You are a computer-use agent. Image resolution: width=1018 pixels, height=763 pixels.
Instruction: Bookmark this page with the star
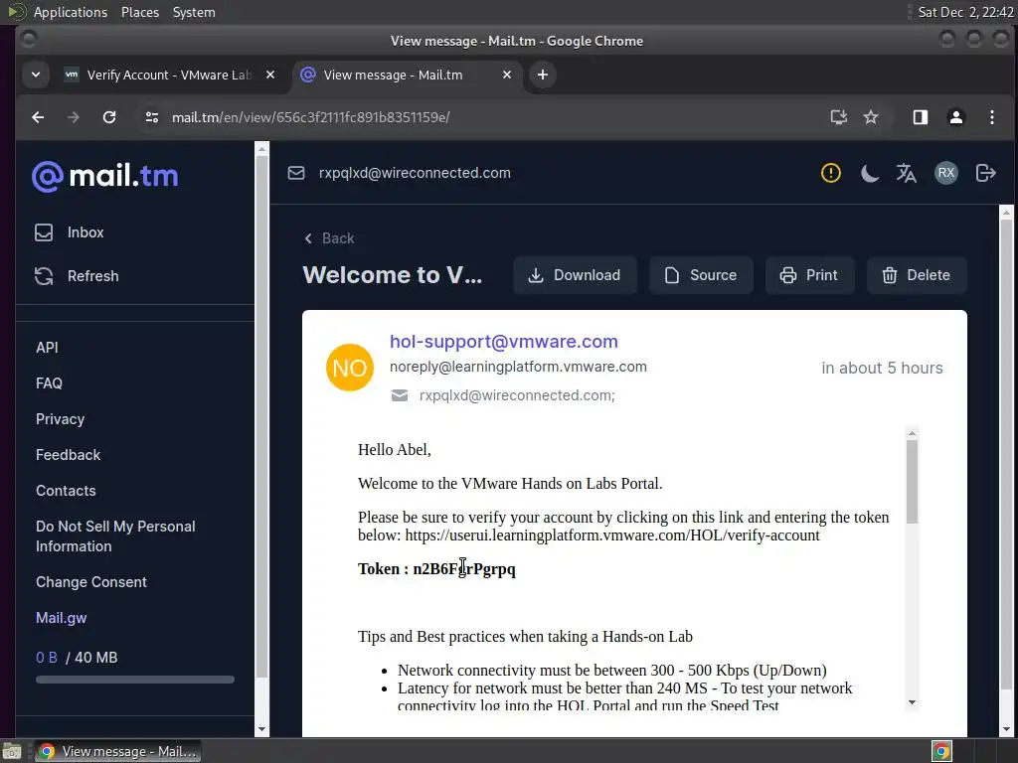tap(871, 117)
